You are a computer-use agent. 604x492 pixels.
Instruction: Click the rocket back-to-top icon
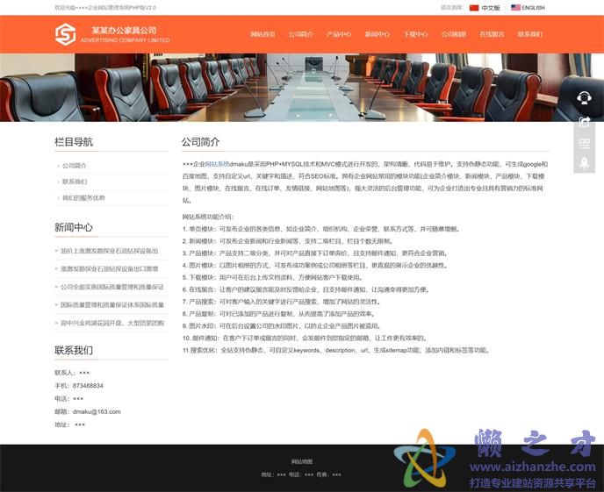[585, 163]
